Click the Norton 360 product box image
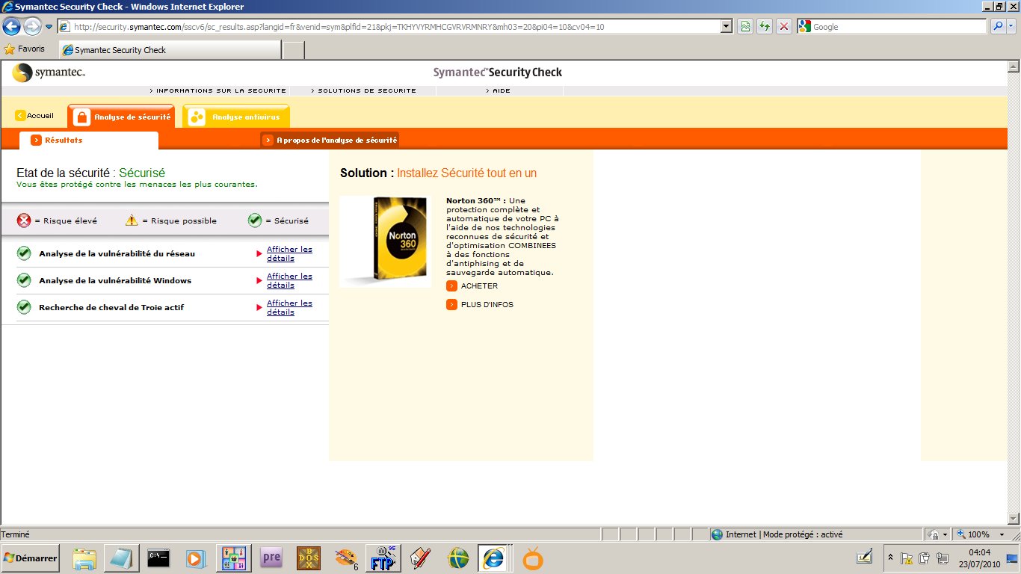This screenshot has height=574, width=1021. 385,242
